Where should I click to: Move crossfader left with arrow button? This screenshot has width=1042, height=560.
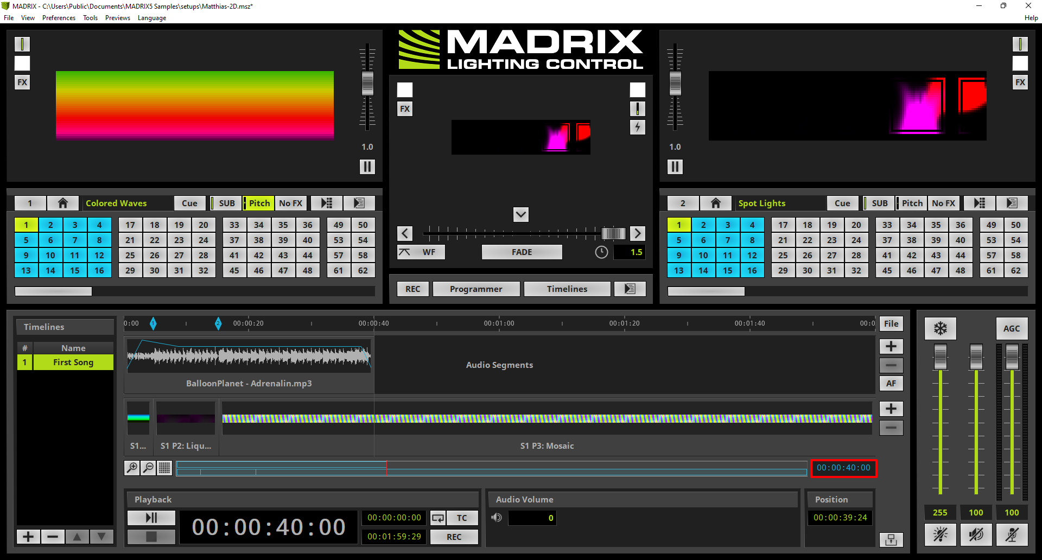coord(405,233)
